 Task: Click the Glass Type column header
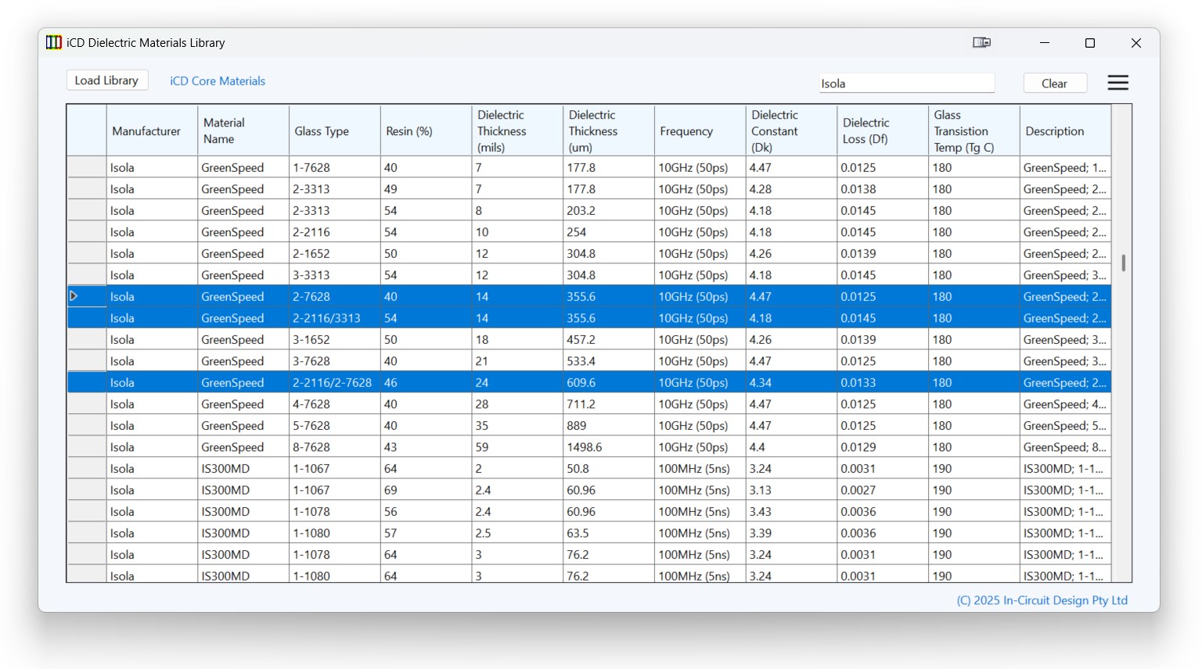coord(335,131)
